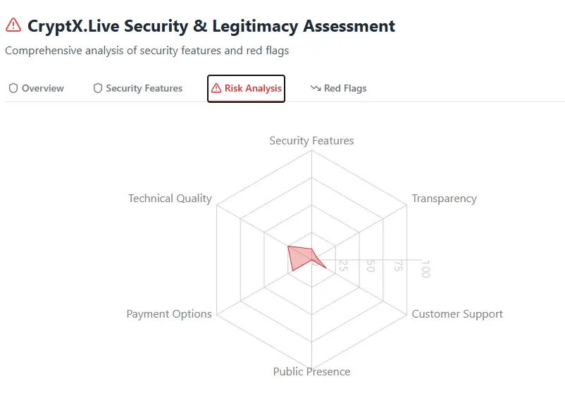
Task: Click the CryptX.Live assessment heading text
Action: [211, 26]
